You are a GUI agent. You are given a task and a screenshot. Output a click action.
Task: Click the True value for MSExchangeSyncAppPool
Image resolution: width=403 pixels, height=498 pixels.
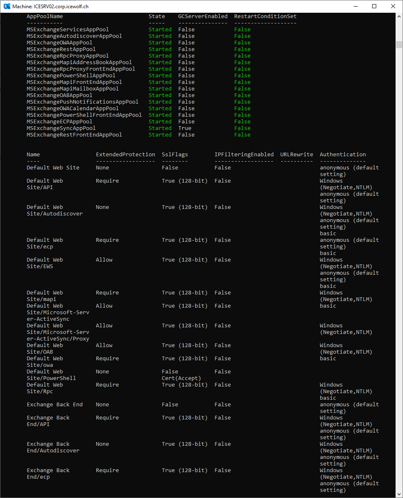click(x=185, y=128)
